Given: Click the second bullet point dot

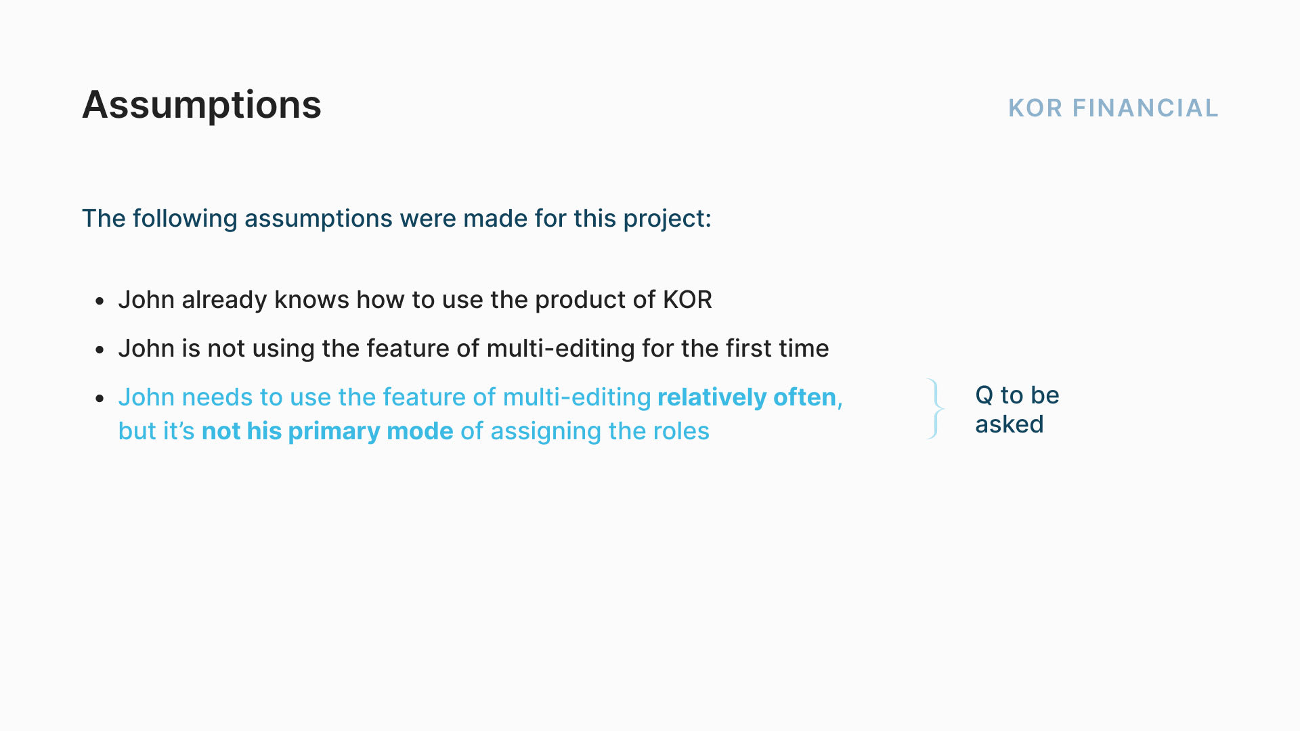Looking at the screenshot, I should (100, 349).
